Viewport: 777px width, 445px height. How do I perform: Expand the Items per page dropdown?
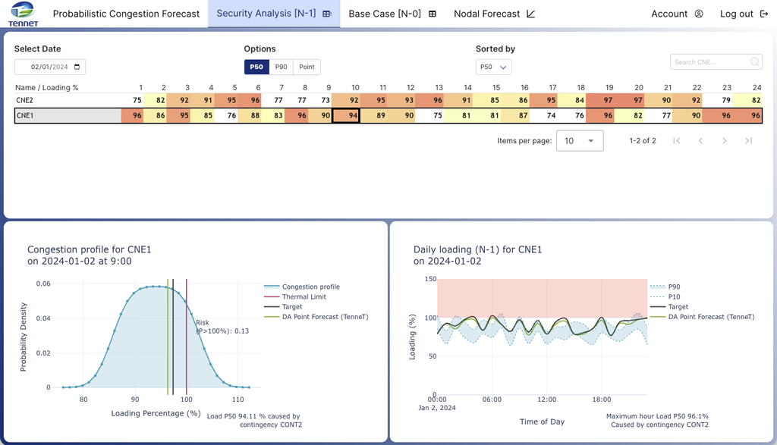tap(580, 141)
